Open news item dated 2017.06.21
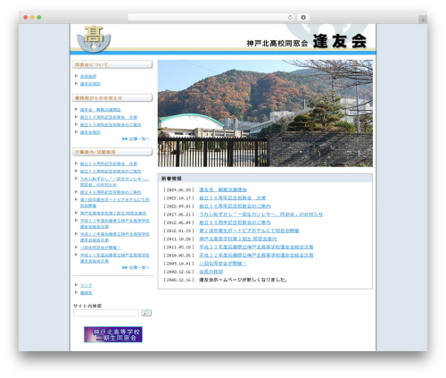The image size is (446, 378). click(x=261, y=214)
